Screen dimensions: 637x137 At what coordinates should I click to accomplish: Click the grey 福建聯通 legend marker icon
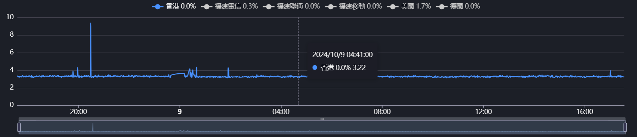[x=269, y=7]
